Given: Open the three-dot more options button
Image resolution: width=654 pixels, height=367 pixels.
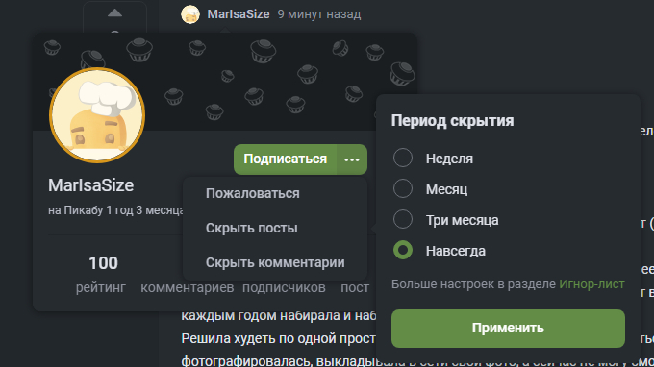Looking at the screenshot, I should coord(352,159).
